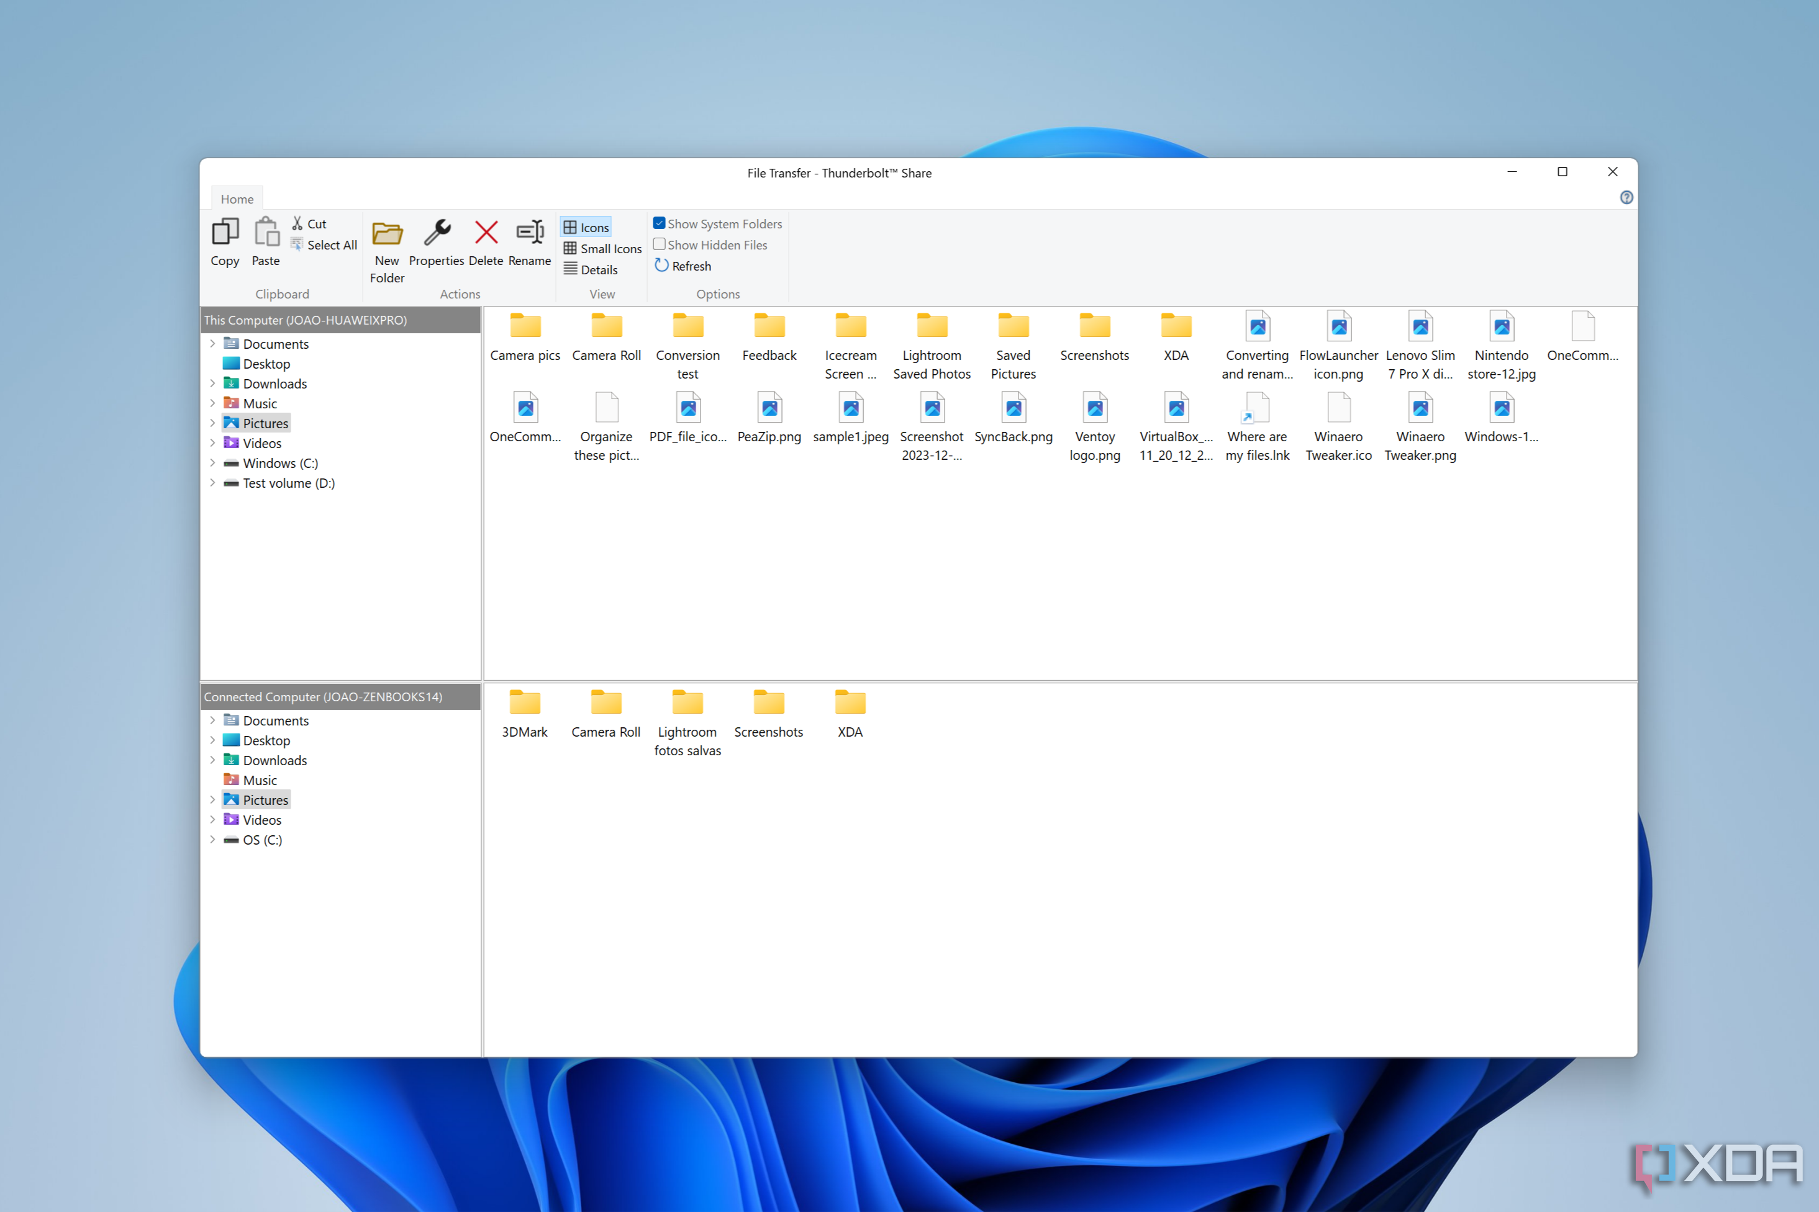Screen dimensions: 1819x1212
Task: Expand the Documents folder under JOAO-ZENBOOKS14
Action: tap(211, 720)
